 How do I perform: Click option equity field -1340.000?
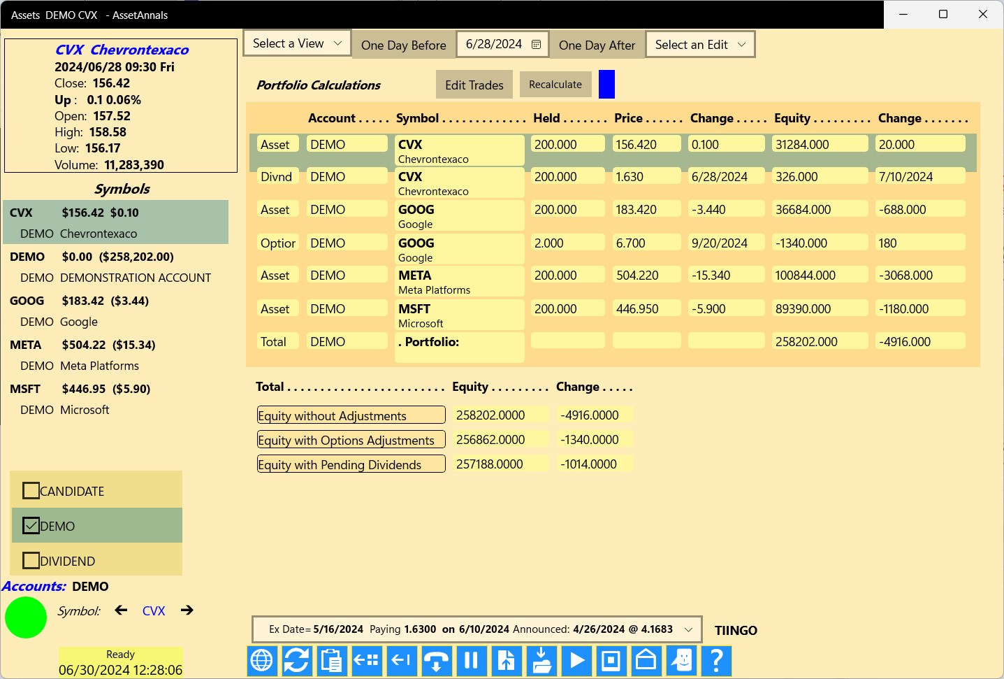820,243
